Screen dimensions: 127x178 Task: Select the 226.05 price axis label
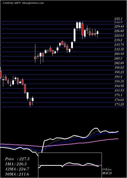tap(119, 31)
